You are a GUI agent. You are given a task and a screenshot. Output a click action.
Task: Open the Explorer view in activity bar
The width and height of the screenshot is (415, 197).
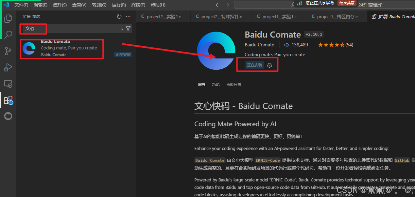pyautogui.click(x=8, y=18)
